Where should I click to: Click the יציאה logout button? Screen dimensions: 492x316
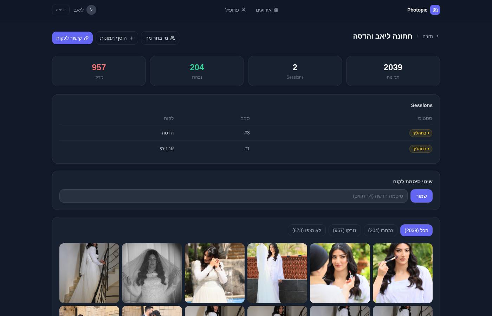click(x=61, y=10)
